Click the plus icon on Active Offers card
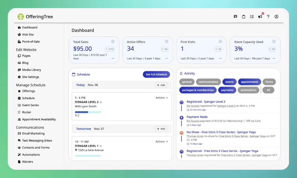Screen dimensions: 297x178 (x=167, y=42)
